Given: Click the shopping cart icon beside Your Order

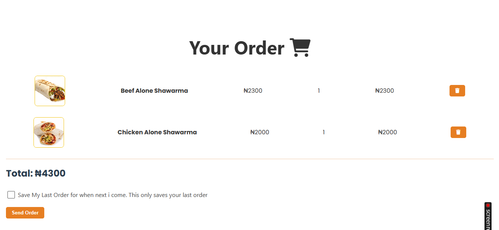Looking at the screenshot, I should (300, 47).
